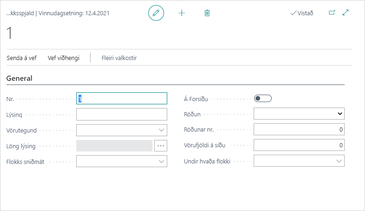Click the Nr. input field
The image size is (365, 211).
click(x=122, y=98)
